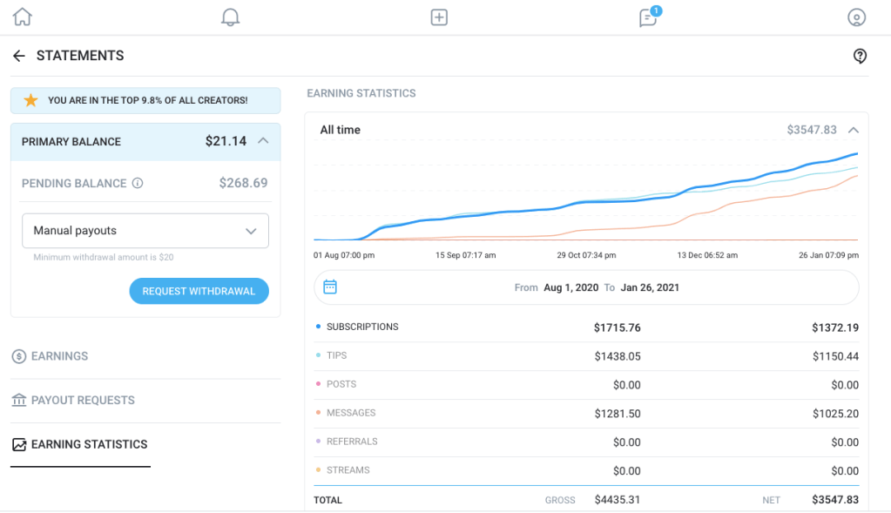Click the date range field Aug 1, 2020
The width and height of the screenshot is (891, 513).
point(571,287)
